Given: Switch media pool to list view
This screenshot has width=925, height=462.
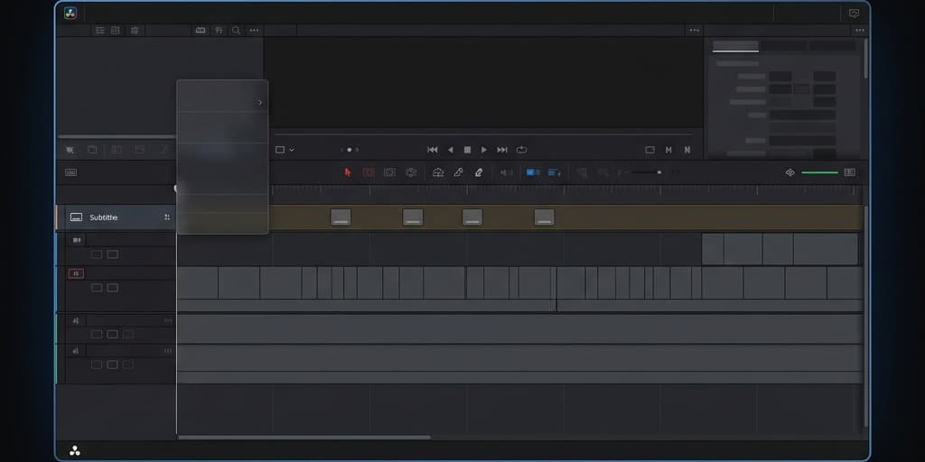Looking at the screenshot, I should click(100, 30).
